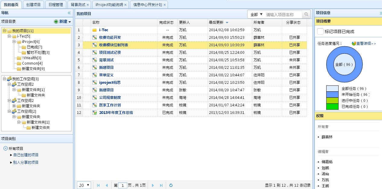Viewport: 382px width, 189px height.
Task: Click the folder icon of 已完成[7]
Action: [x=24, y=47]
